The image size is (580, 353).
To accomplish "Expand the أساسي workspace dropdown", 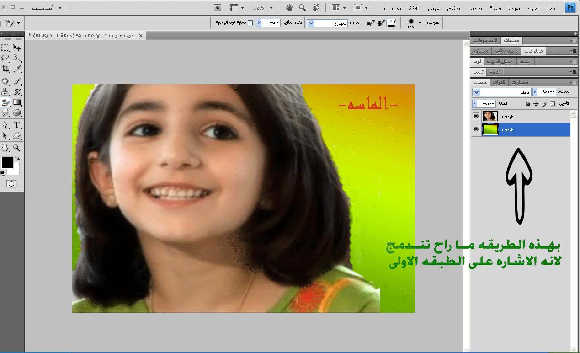I will point(60,8).
